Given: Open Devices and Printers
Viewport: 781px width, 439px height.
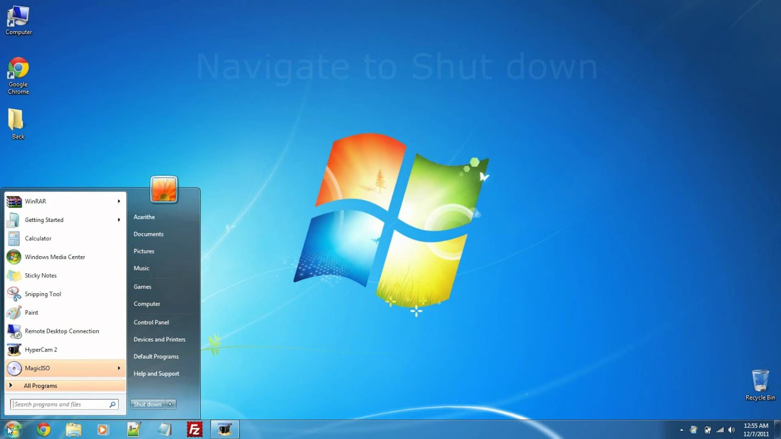Looking at the screenshot, I should [x=160, y=339].
